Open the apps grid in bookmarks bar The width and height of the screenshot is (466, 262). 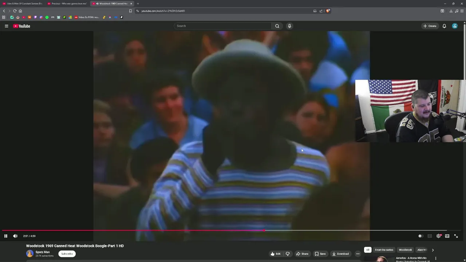click(x=4, y=17)
